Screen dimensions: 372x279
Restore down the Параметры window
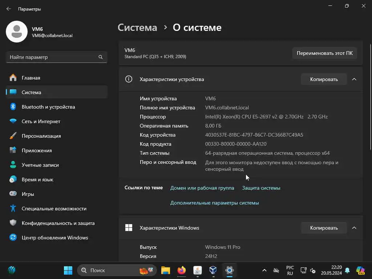tap(347, 6)
